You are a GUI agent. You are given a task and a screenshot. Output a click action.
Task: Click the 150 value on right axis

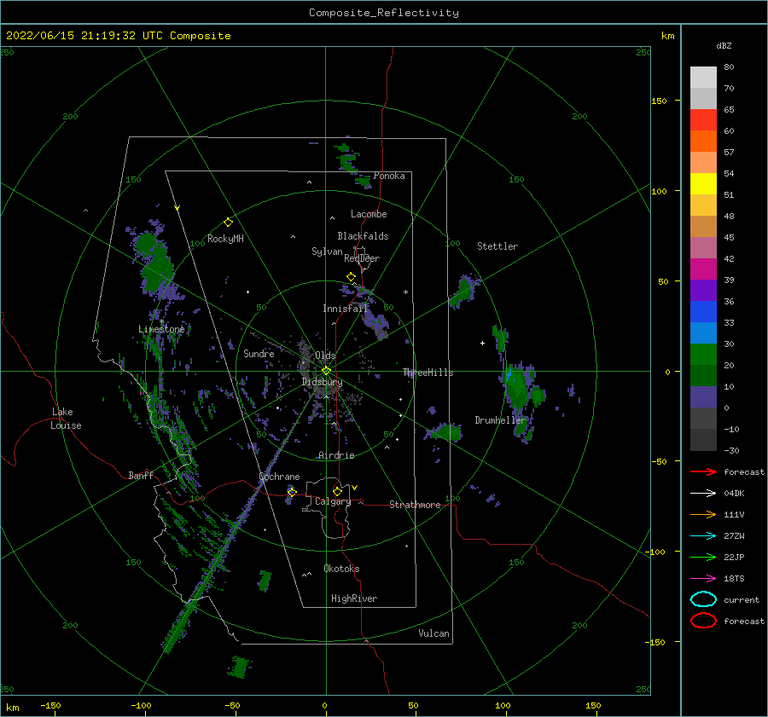(x=659, y=101)
